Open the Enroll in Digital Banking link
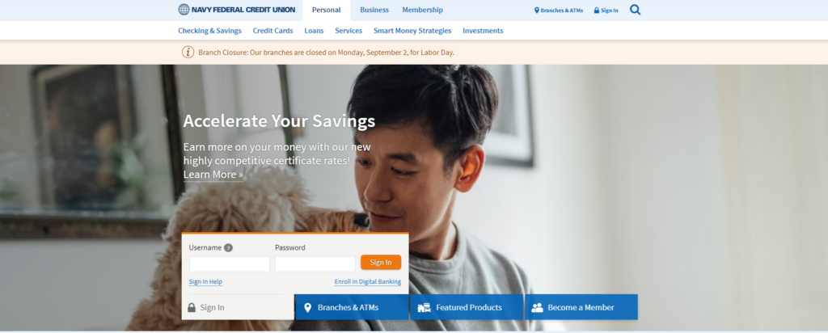 pos(368,282)
